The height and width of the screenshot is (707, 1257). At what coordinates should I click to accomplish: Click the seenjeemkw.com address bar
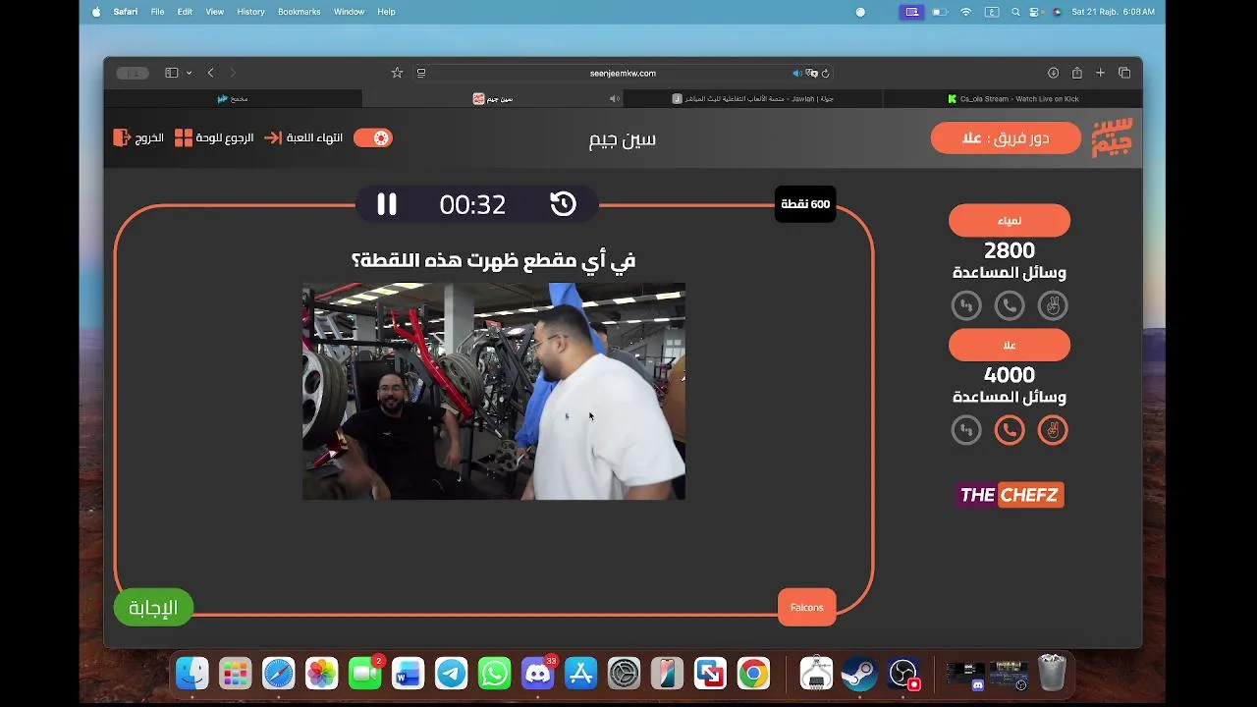[x=623, y=73]
